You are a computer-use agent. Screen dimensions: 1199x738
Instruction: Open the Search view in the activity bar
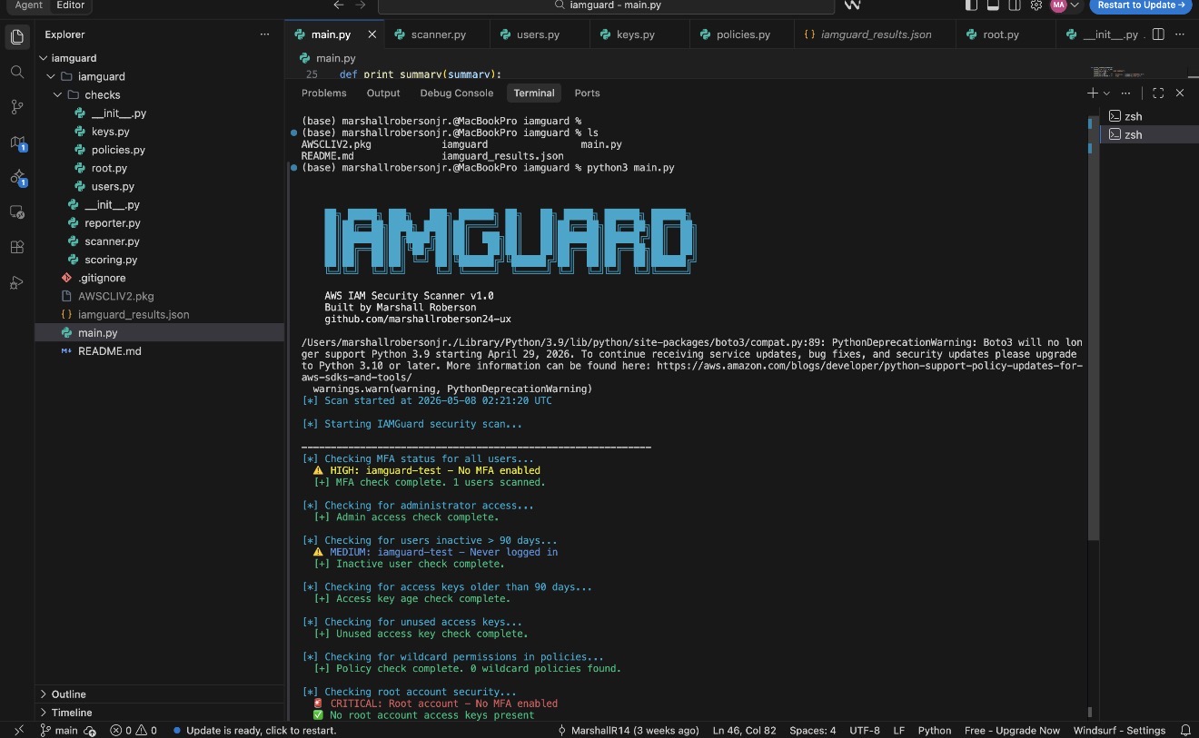click(x=16, y=72)
